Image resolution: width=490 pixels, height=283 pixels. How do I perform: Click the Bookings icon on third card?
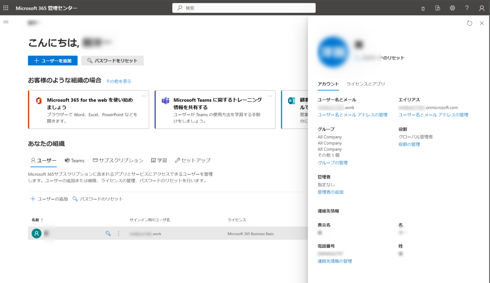pyautogui.click(x=292, y=101)
